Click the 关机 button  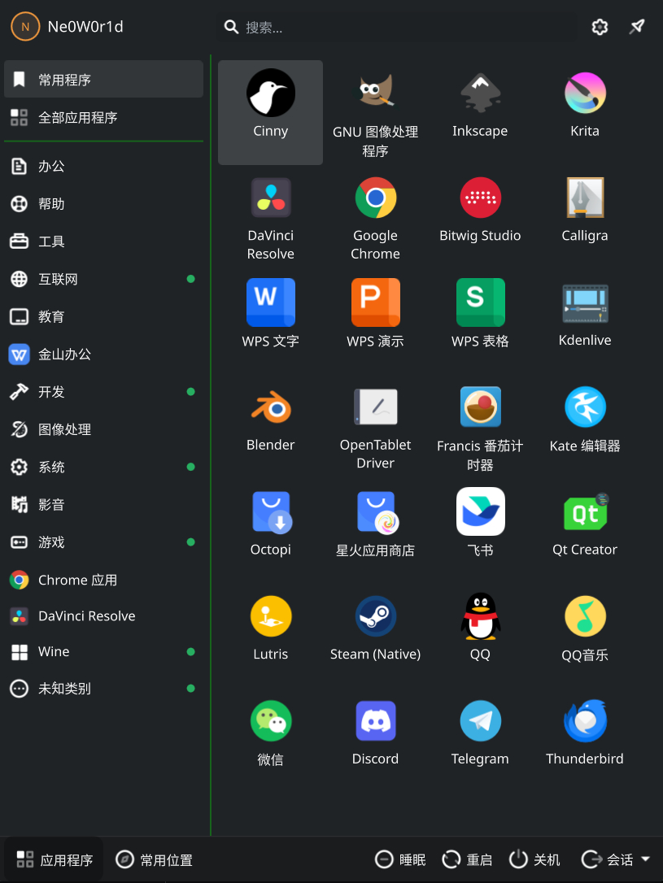534,859
